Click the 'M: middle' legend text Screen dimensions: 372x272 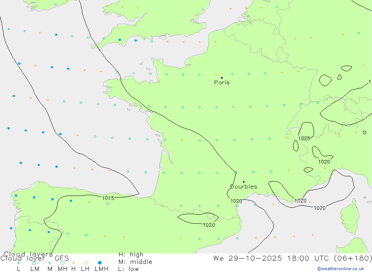pyautogui.click(x=135, y=262)
